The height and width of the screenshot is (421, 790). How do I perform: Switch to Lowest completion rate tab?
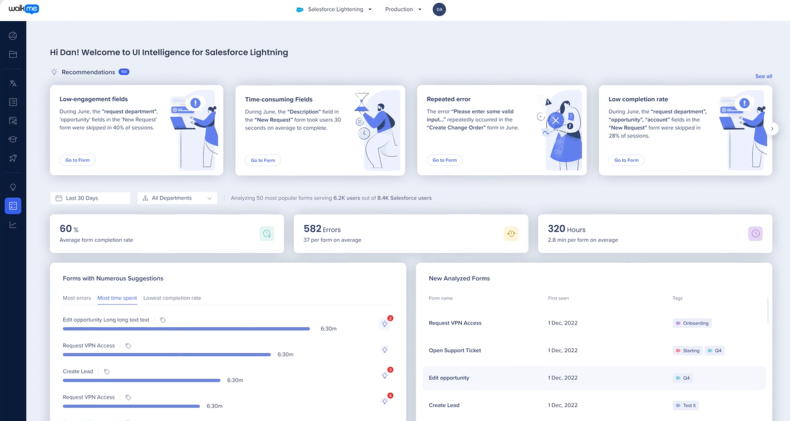coord(172,298)
